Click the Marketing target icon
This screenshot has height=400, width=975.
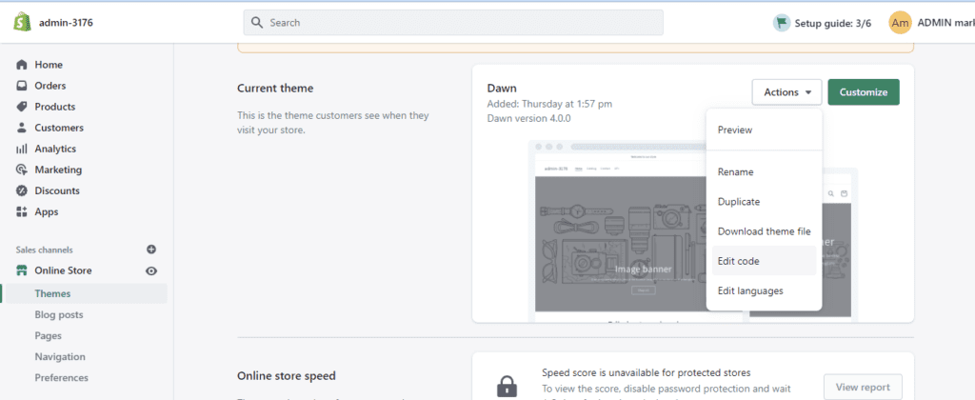click(x=22, y=170)
